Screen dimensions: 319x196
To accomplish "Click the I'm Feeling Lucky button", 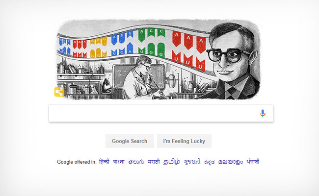I will pos(184,141).
